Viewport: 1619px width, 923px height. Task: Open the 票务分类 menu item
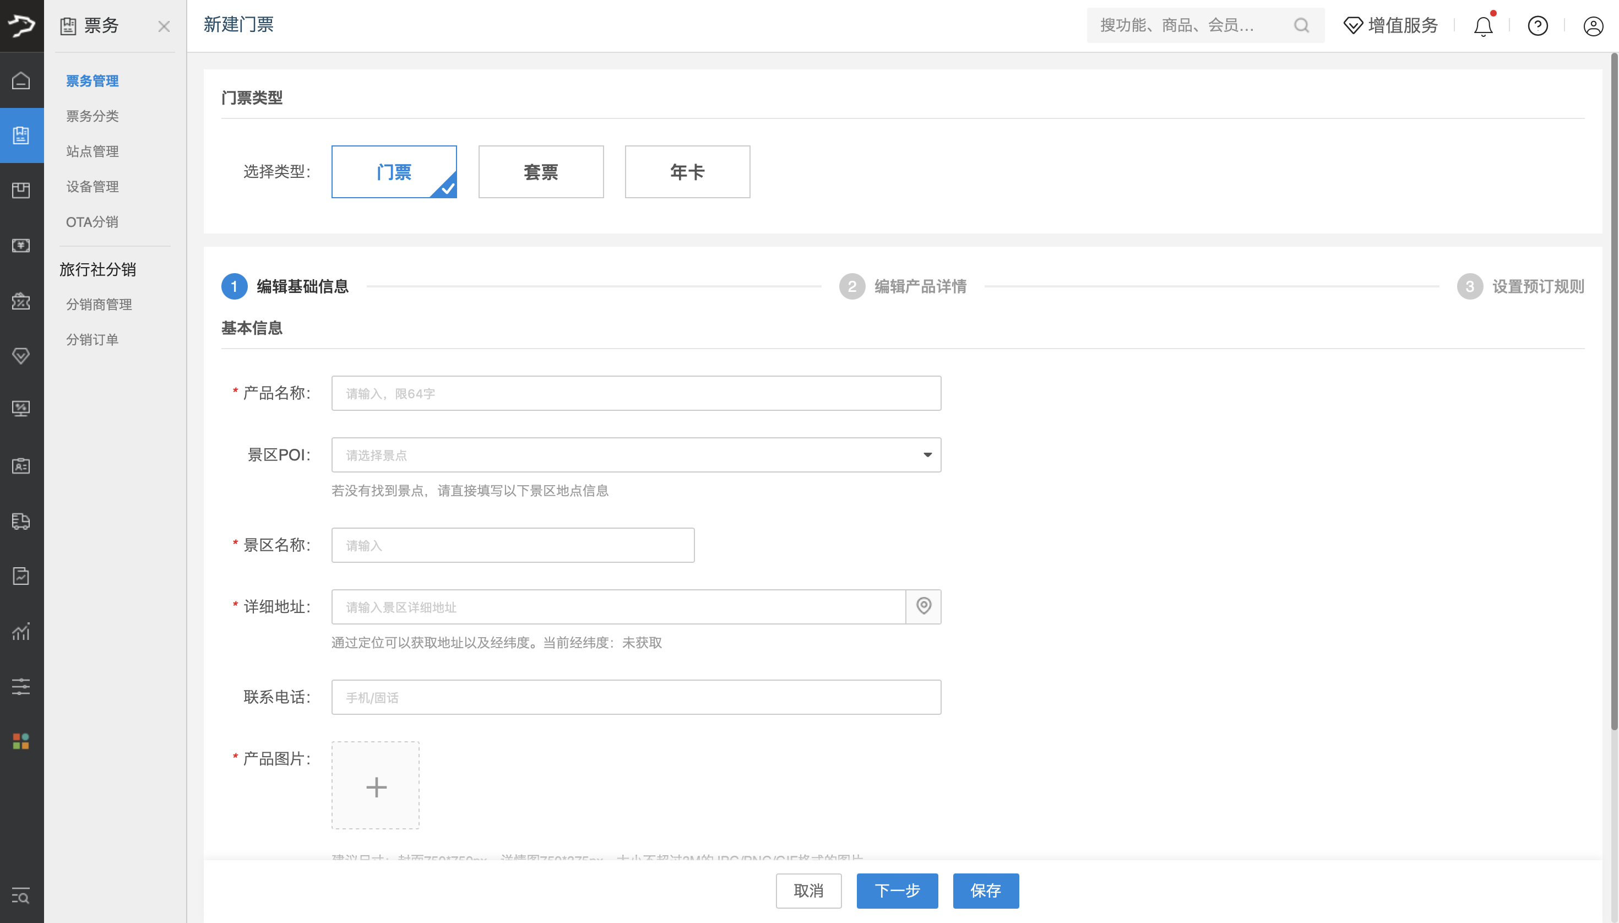[93, 116]
